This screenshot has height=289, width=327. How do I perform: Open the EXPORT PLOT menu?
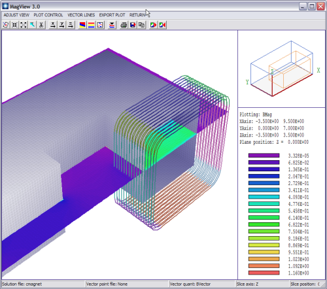click(112, 15)
